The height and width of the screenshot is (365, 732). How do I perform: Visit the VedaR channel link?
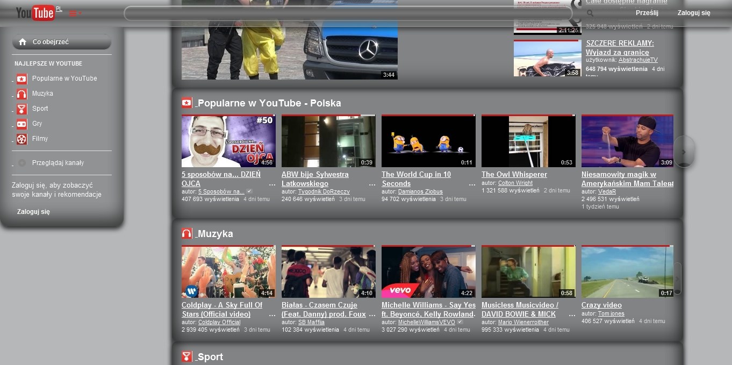(x=607, y=192)
